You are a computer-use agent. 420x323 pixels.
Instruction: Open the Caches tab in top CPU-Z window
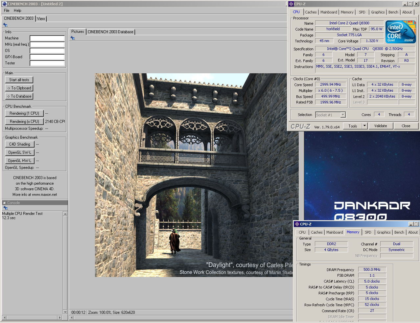point(311,12)
